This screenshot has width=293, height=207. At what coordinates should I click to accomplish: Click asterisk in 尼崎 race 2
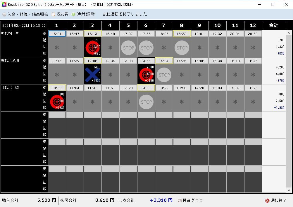coord(75,102)
